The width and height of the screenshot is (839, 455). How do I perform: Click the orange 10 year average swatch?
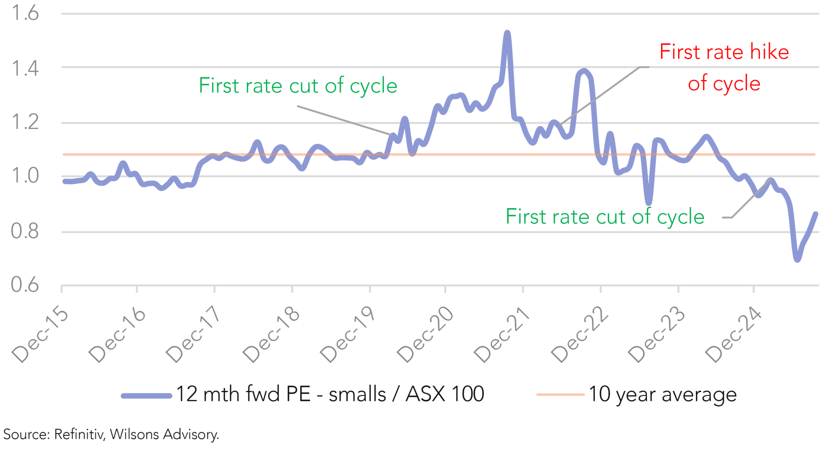560,394
